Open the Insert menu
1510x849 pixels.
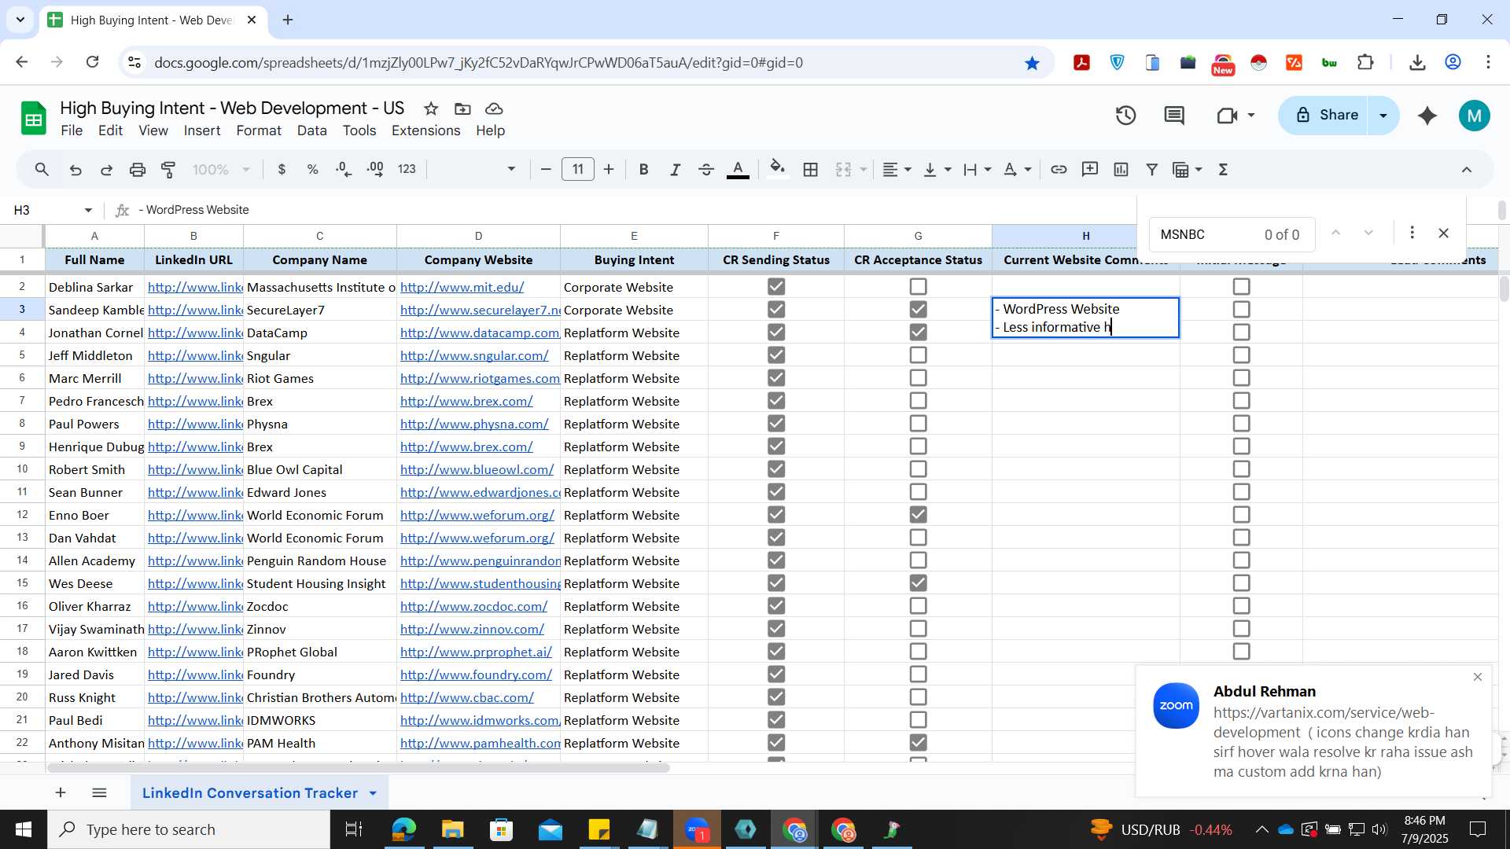click(x=202, y=130)
